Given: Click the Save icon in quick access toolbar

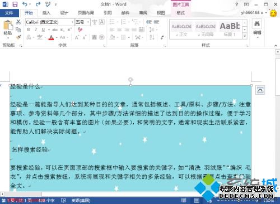Looking at the screenshot, I should pos(15,4).
